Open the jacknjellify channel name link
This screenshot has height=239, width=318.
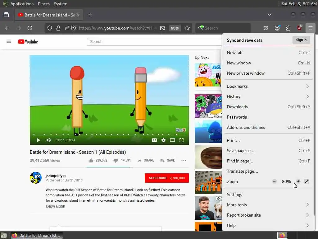coord(54,176)
